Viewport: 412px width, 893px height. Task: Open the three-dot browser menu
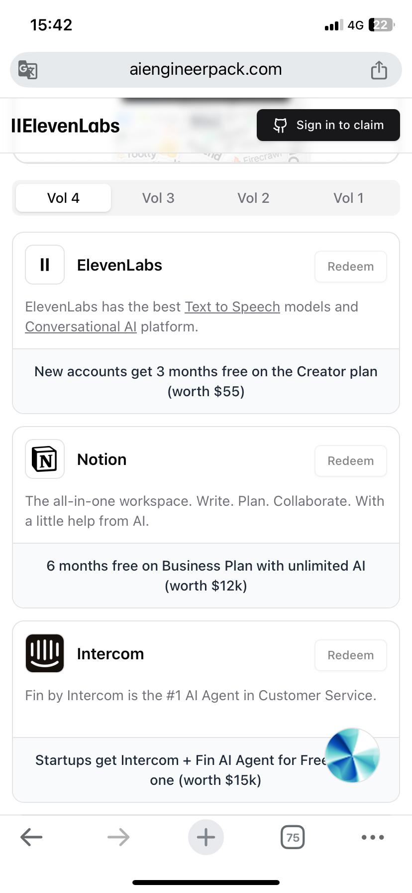click(x=373, y=837)
